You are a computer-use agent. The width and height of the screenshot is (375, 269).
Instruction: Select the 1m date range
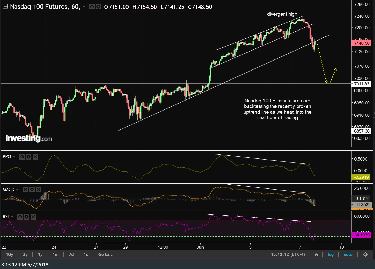coord(56,254)
